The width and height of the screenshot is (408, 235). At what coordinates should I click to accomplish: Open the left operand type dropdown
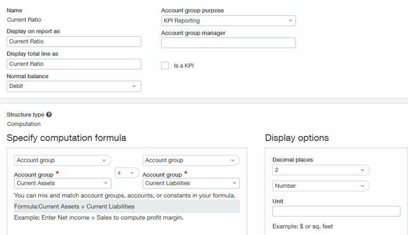tap(62, 160)
